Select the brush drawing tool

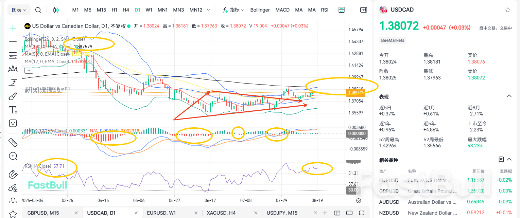[x=13, y=96]
